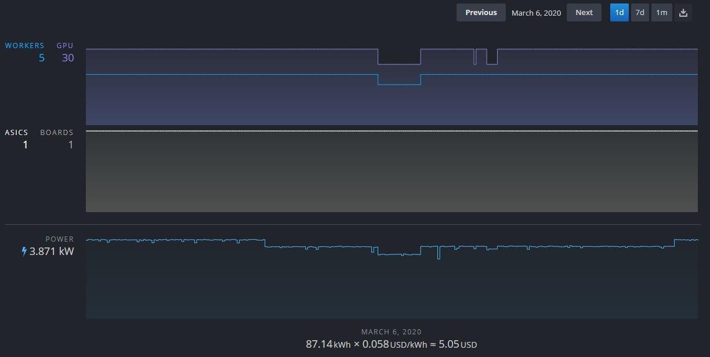Image resolution: width=710 pixels, height=357 pixels.
Task: Click the BOARDS label
Action: tap(57, 133)
